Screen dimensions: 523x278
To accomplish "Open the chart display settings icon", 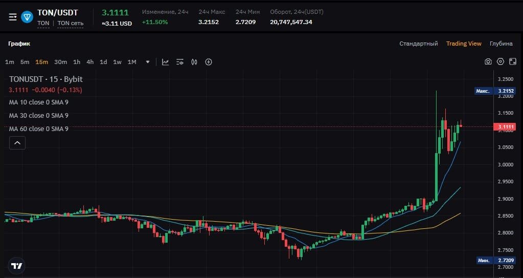I will [x=180, y=62].
